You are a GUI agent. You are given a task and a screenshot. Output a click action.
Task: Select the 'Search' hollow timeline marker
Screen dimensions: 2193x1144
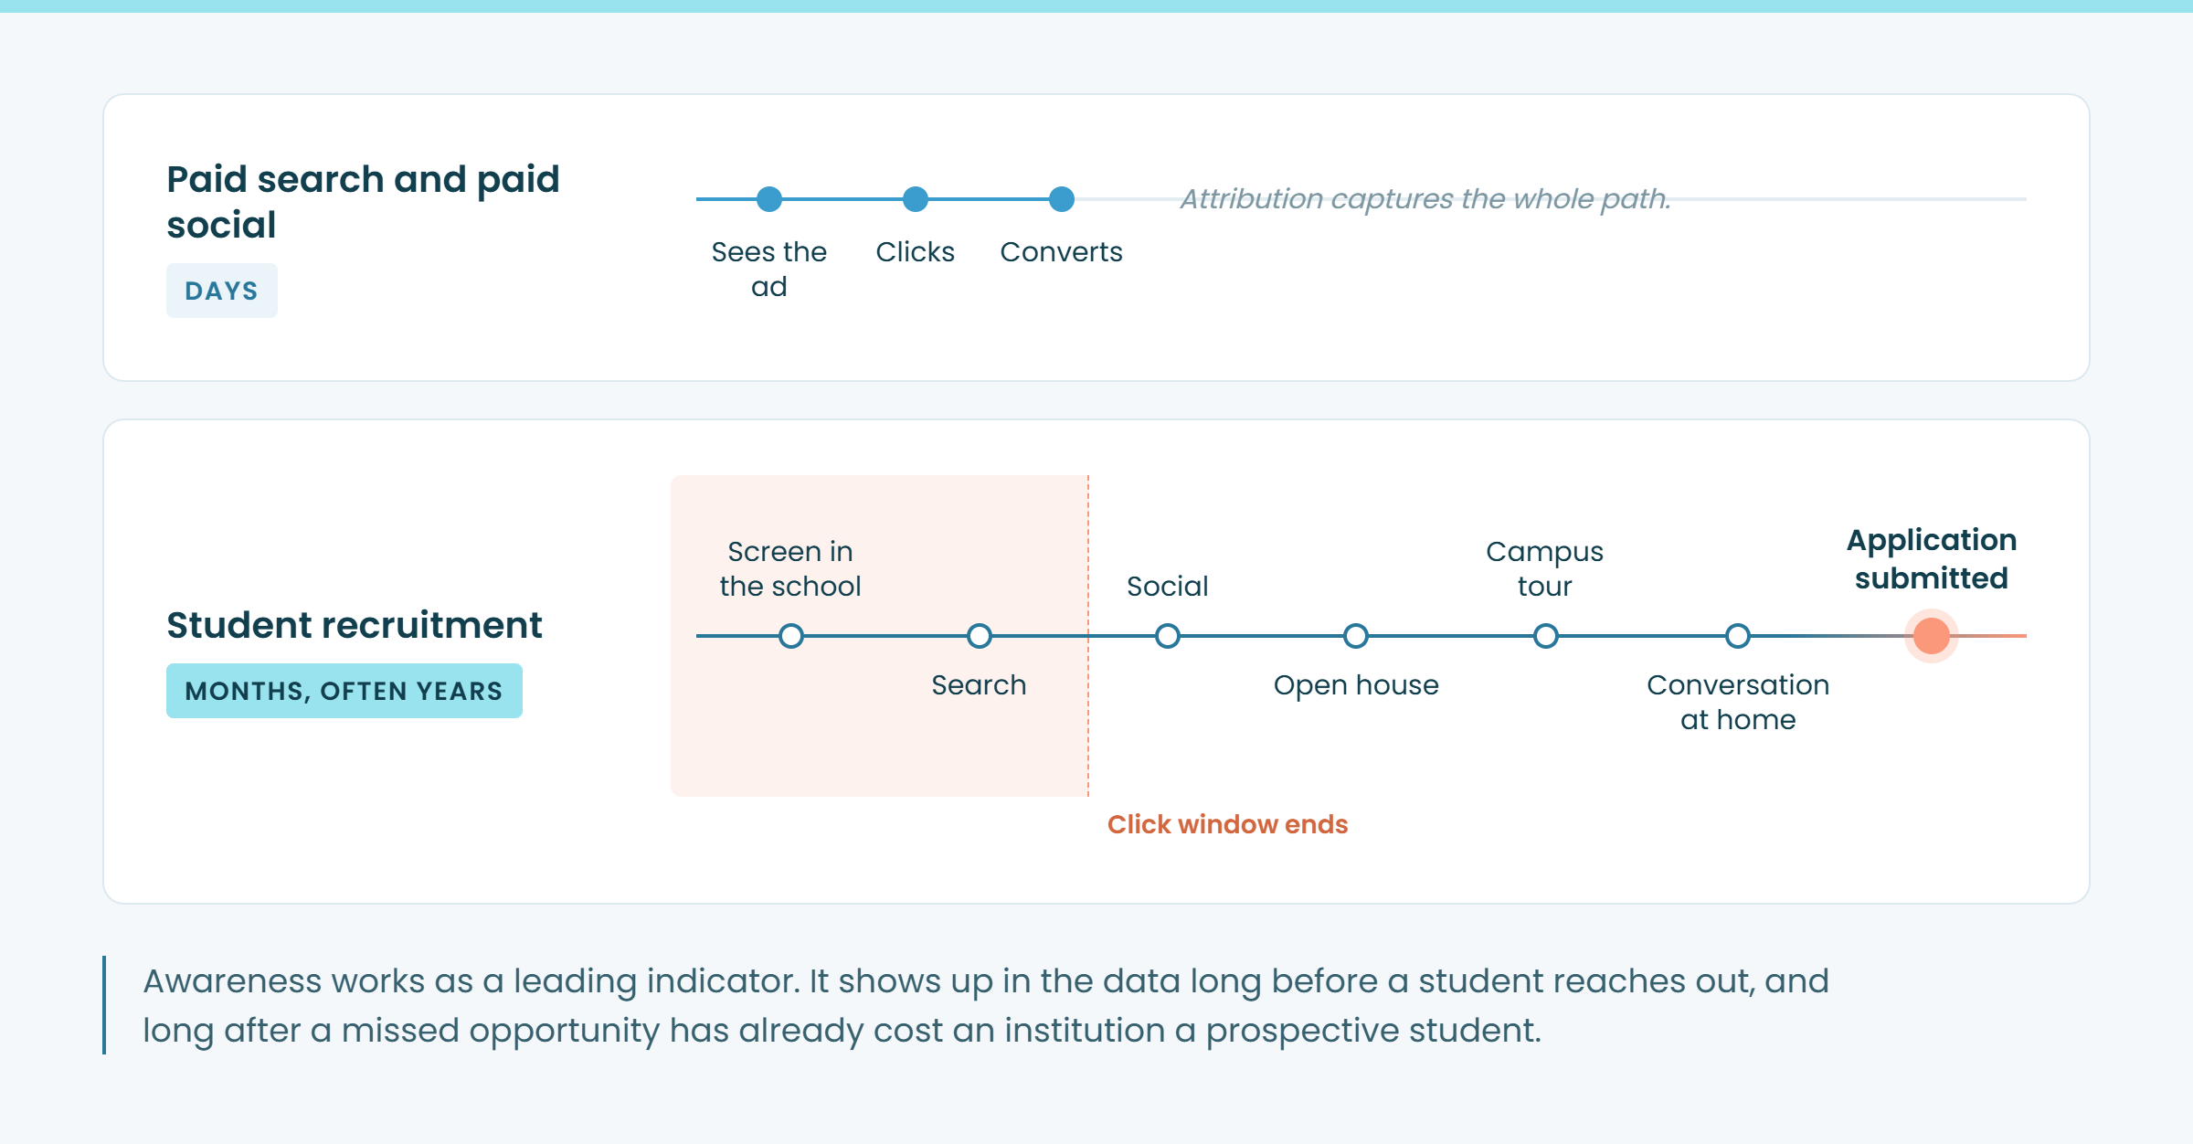[980, 636]
